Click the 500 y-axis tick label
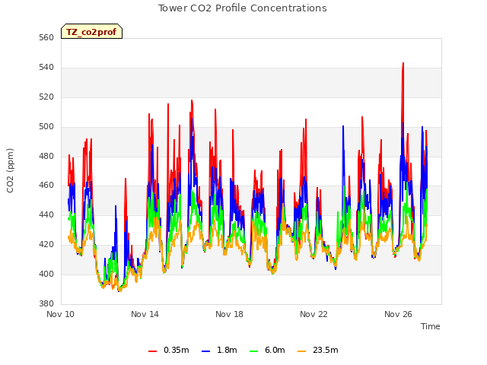 click(x=46, y=127)
